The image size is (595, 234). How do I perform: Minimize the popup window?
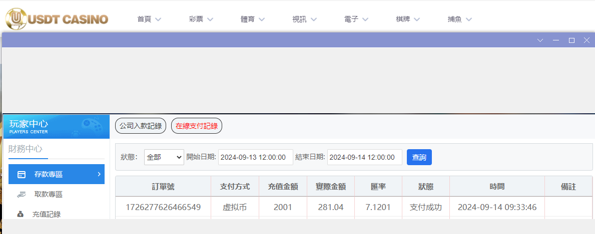pyautogui.click(x=555, y=40)
